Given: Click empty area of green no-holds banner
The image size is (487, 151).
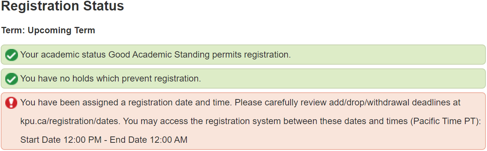Looking at the screenshot, I should (x=337, y=78).
